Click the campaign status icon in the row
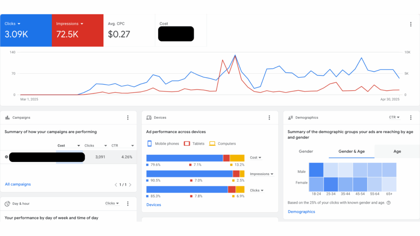 coord(6,157)
